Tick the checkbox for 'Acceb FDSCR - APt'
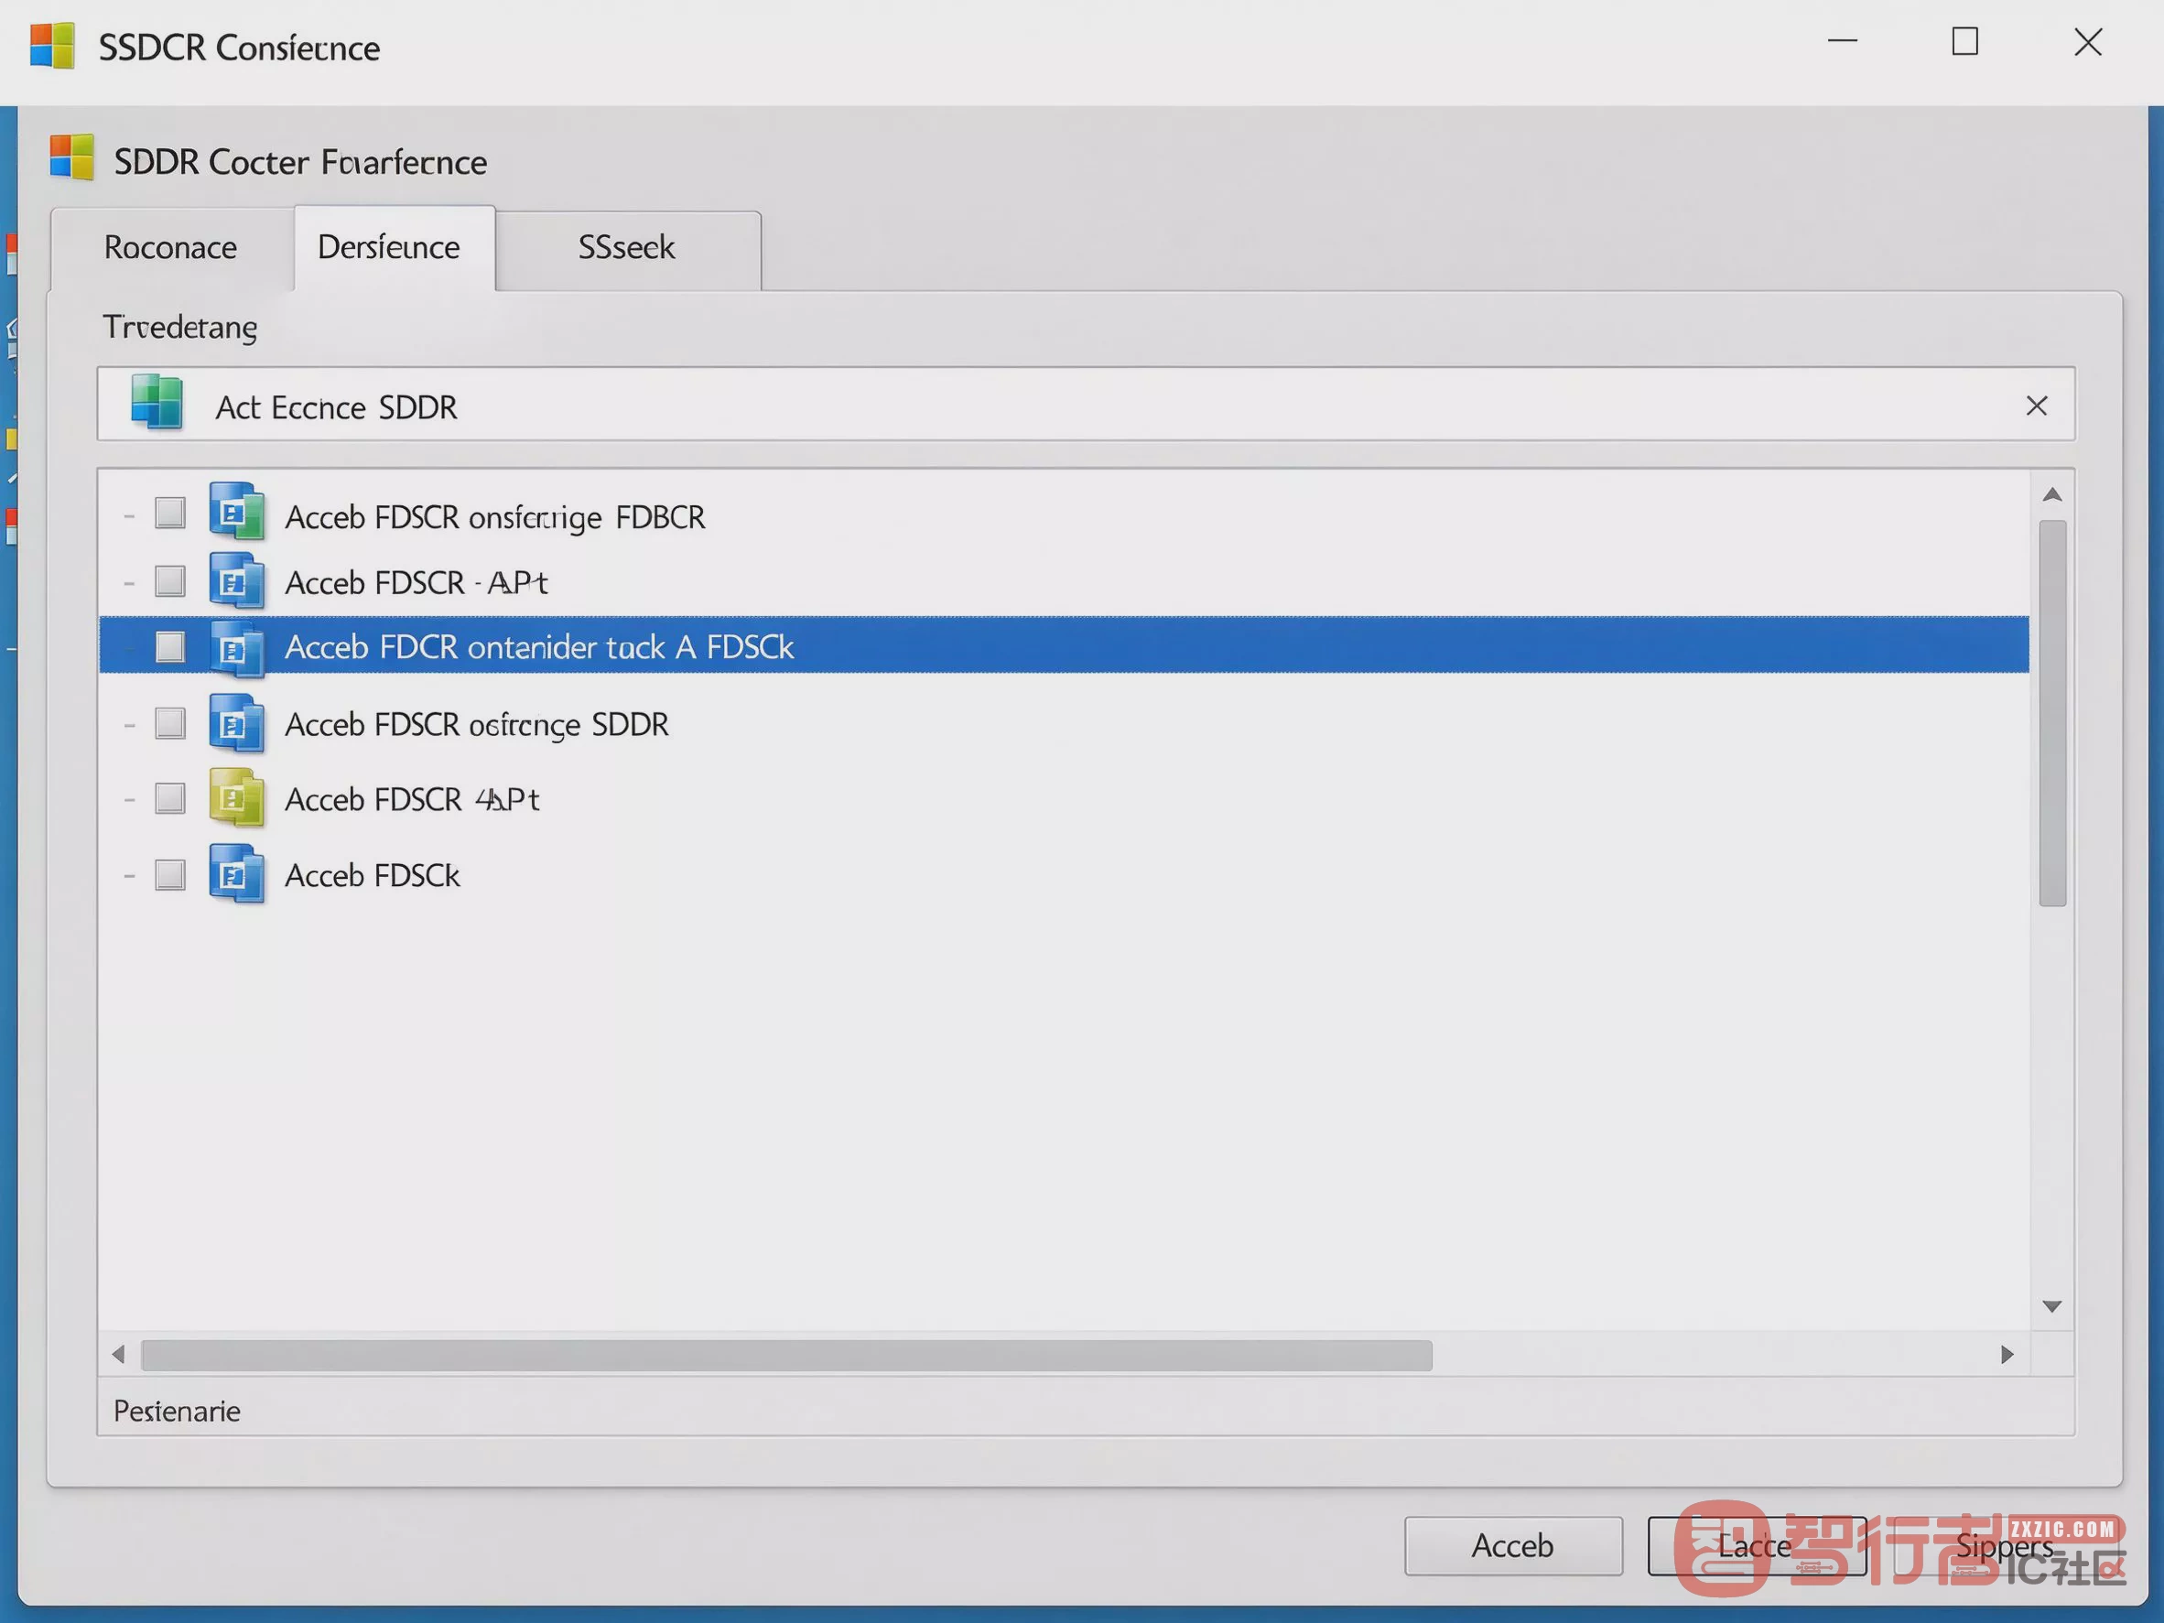2164x1623 pixels. (x=170, y=581)
